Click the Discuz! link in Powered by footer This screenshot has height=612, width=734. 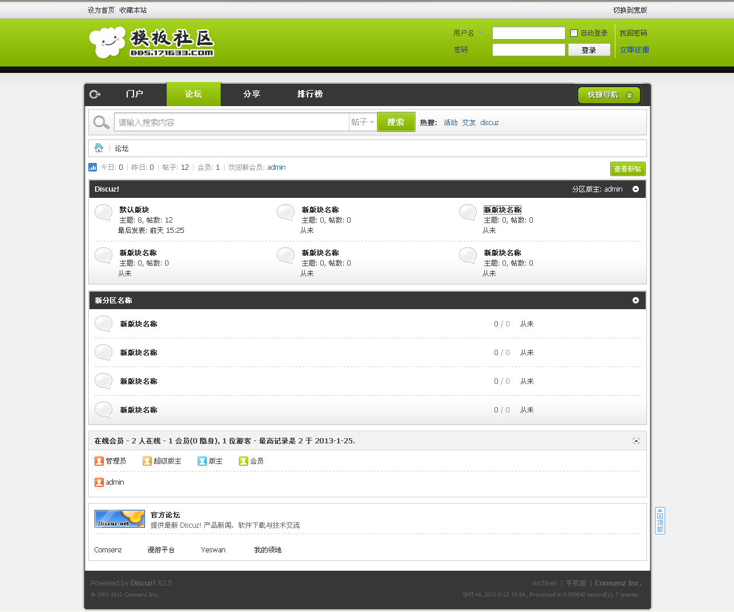(143, 583)
